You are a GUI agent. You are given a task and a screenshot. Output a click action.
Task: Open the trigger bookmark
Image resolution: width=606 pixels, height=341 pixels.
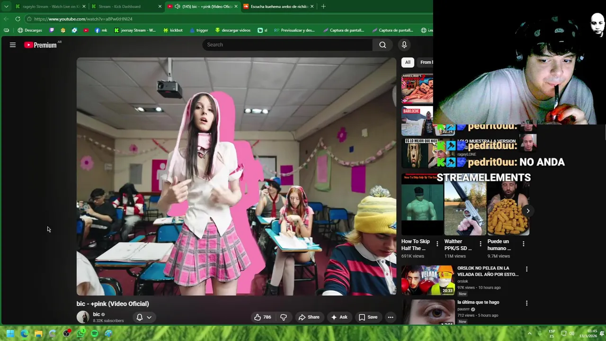point(199,30)
